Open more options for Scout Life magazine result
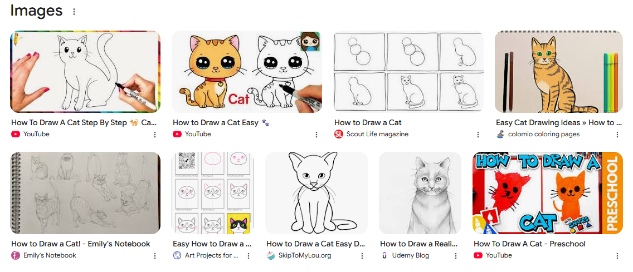Screen dimensions: 633x272 click(479, 135)
